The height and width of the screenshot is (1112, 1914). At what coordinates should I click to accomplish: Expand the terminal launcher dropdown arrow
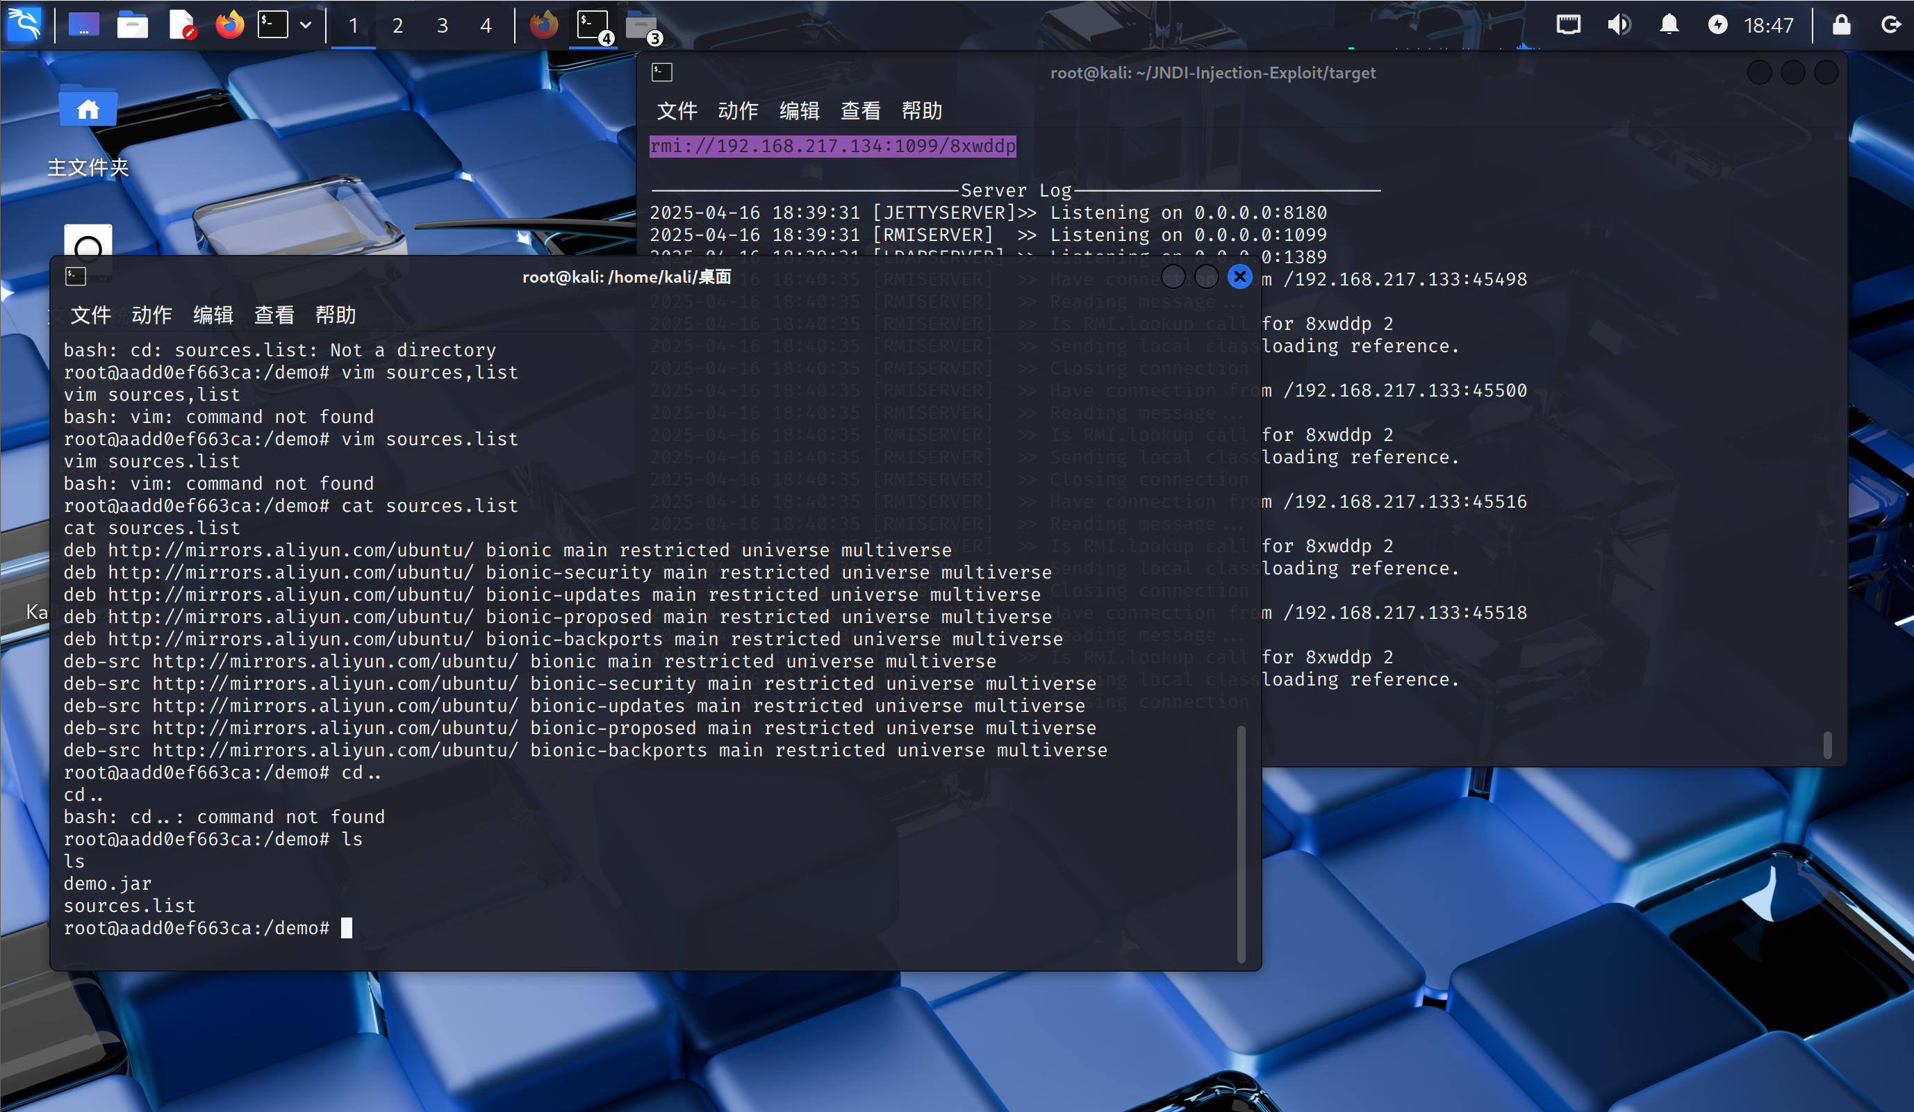pyautogui.click(x=305, y=24)
